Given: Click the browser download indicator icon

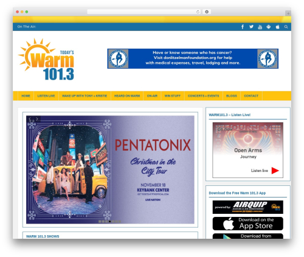Looking at the screenshot, I should 207,12.
